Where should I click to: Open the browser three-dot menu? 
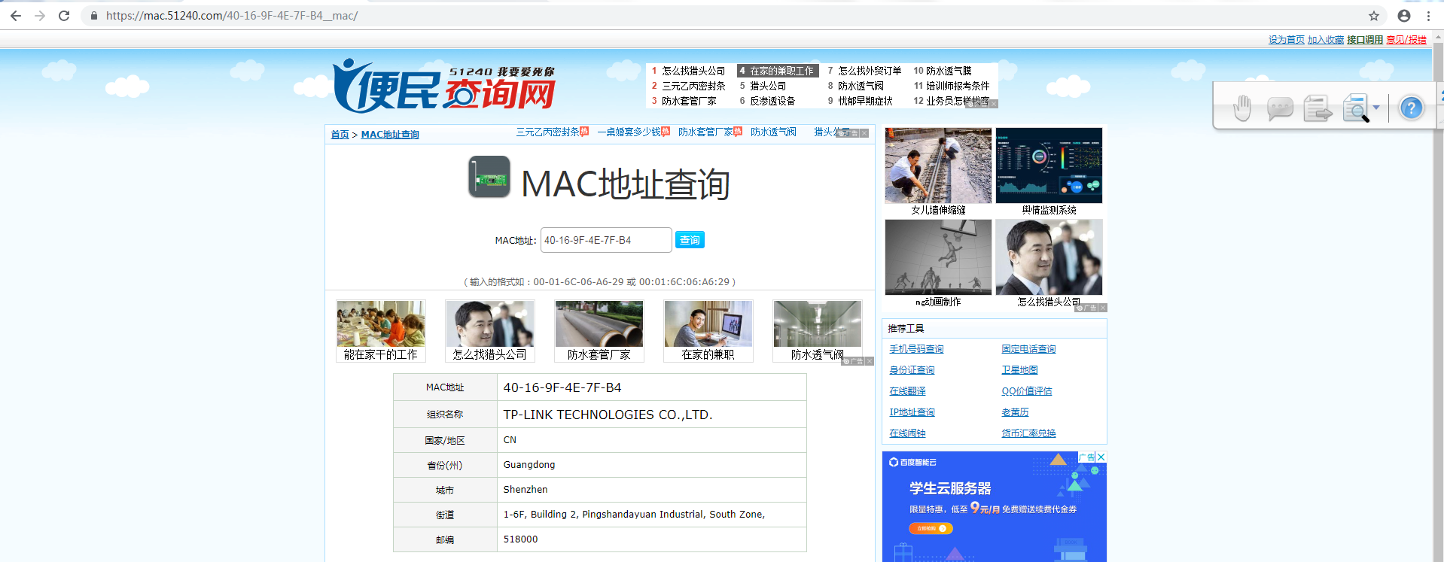click(x=1428, y=16)
